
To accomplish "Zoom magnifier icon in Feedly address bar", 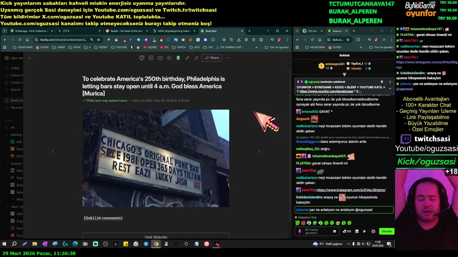I will [x=92, y=40].
